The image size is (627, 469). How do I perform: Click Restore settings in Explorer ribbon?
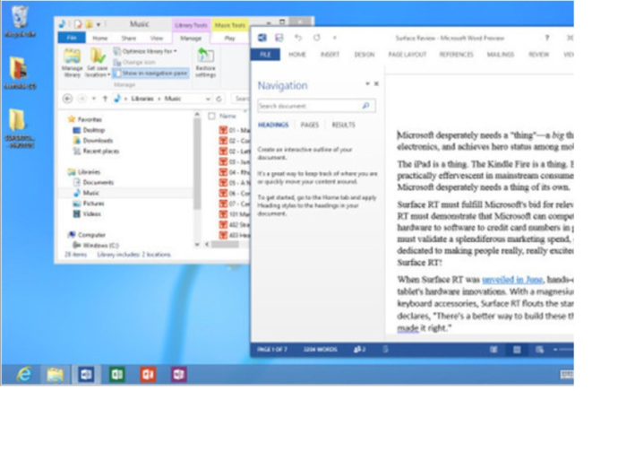205,63
